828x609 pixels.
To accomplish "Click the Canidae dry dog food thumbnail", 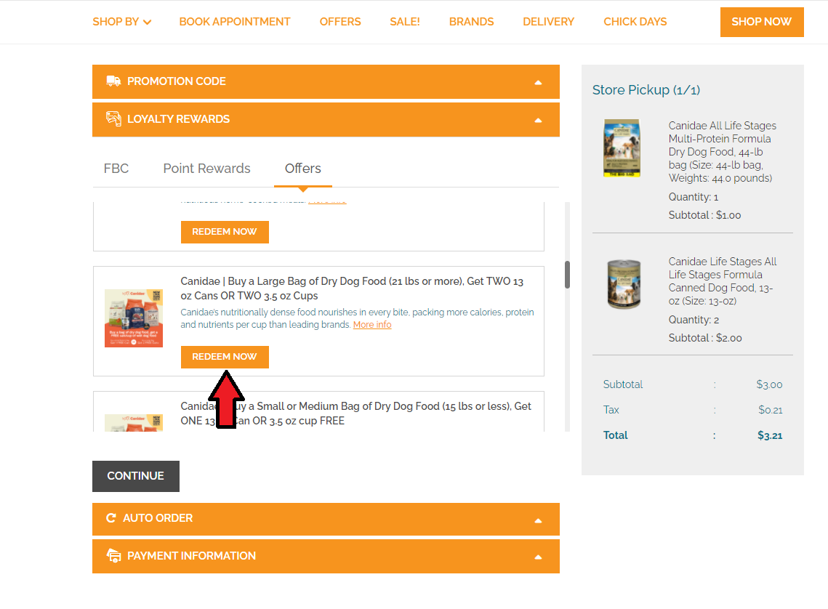I will [622, 148].
